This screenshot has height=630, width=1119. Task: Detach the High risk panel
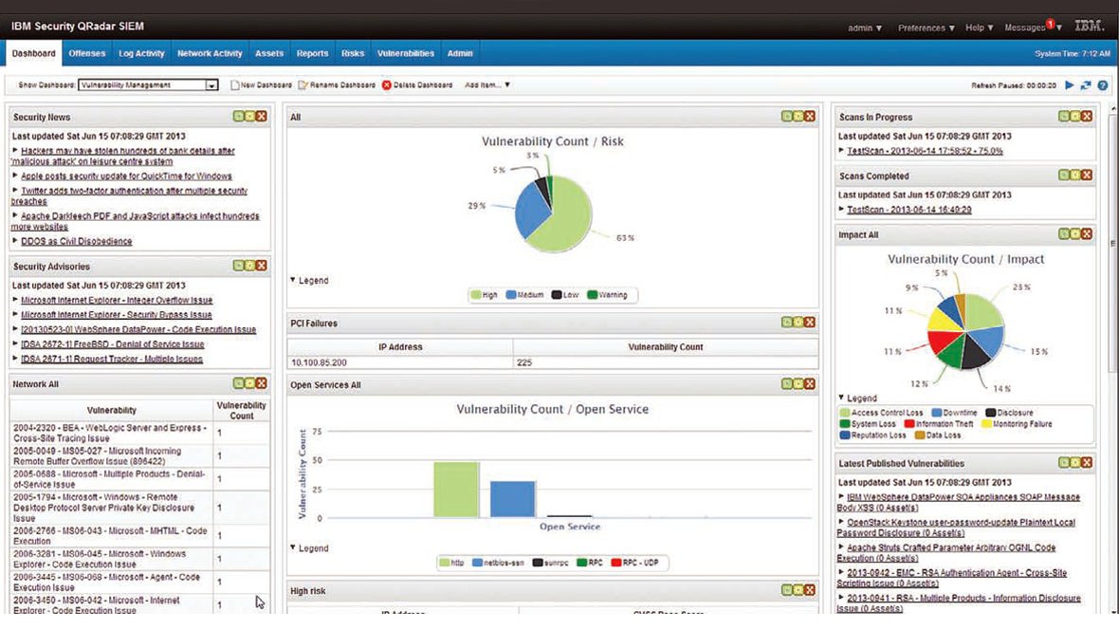[x=786, y=590]
